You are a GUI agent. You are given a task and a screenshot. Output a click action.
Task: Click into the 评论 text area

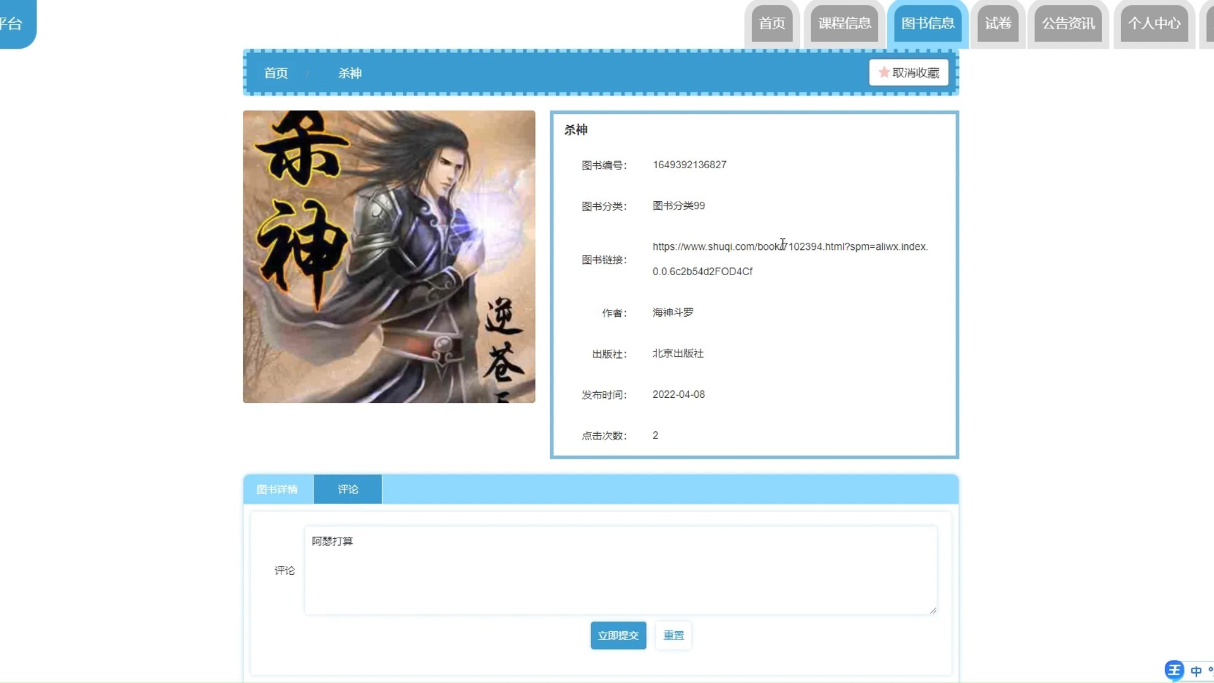pyautogui.click(x=620, y=570)
